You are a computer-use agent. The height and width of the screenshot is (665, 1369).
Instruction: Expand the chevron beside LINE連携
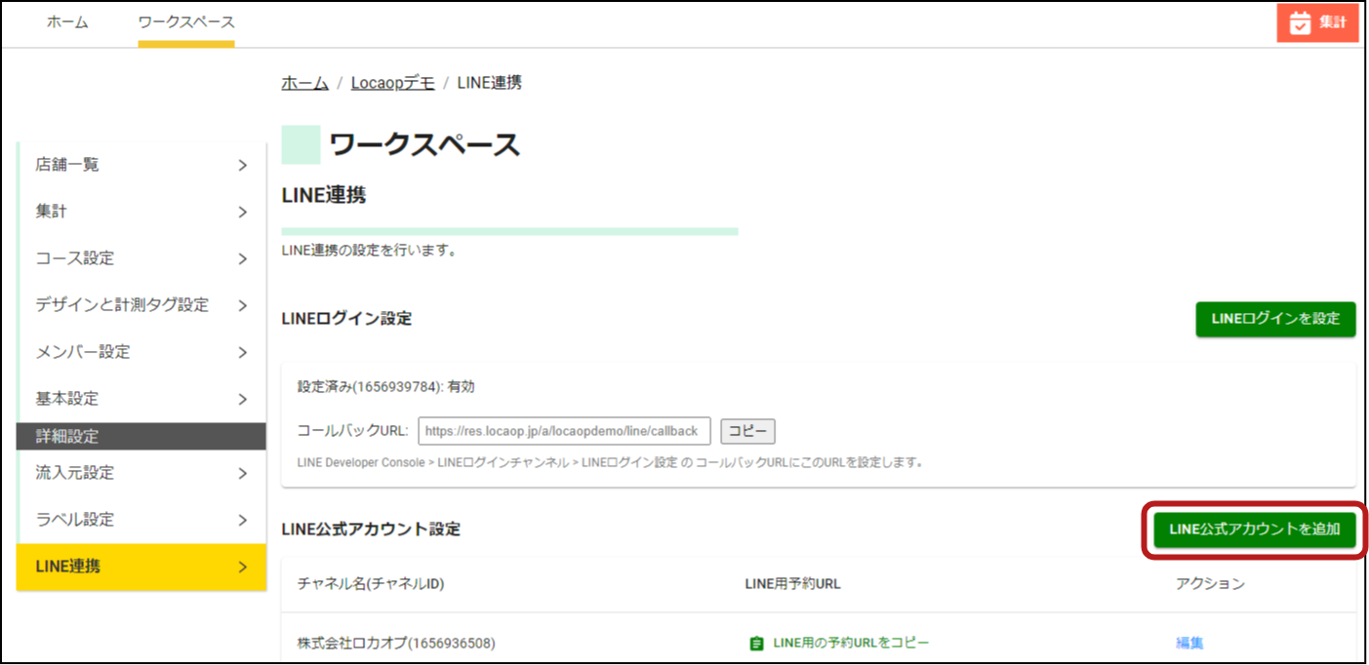pyautogui.click(x=243, y=567)
